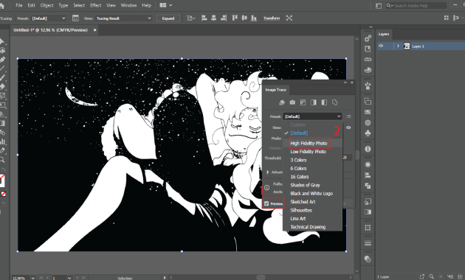Click the vertical align top icon
This screenshot has width=465, height=280.
235,18
